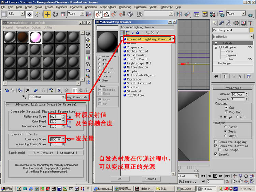
Task: Click the Reset Map/Mtl X icon
Action: [28, 90]
